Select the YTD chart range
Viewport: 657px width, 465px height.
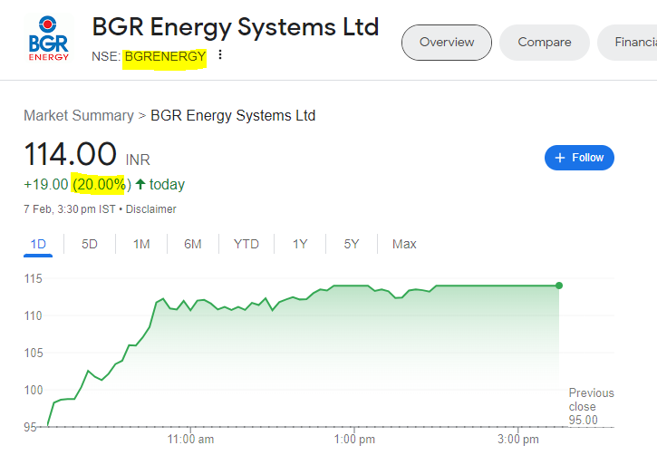(x=246, y=244)
